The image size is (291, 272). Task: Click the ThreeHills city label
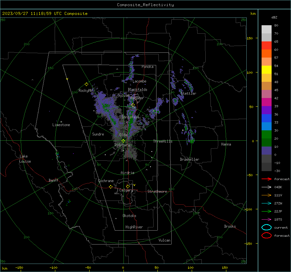coord(163,141)
